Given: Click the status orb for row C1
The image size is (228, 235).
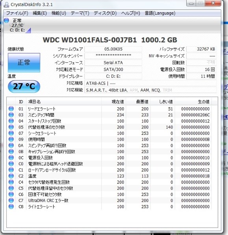Looking at the screenshot, I should point(11,170).
